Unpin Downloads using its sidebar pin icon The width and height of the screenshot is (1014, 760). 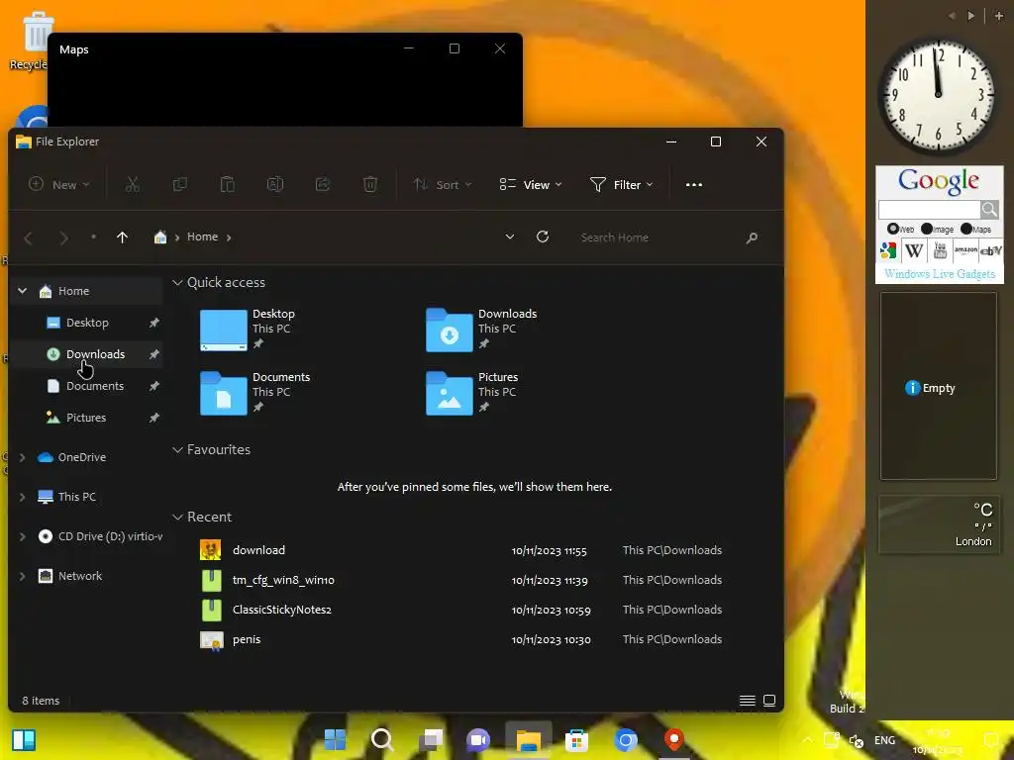153,354
